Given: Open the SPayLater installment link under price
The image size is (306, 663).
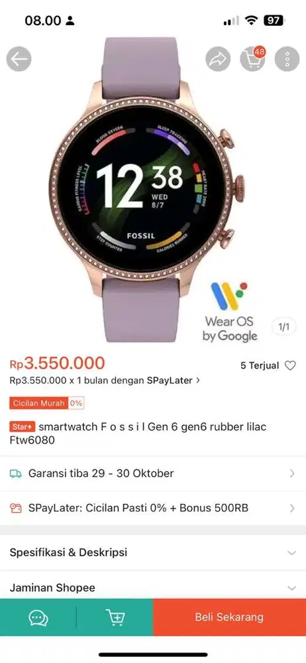Looking at the screenshot, I should pyautogui.click(x=105, y=380).
